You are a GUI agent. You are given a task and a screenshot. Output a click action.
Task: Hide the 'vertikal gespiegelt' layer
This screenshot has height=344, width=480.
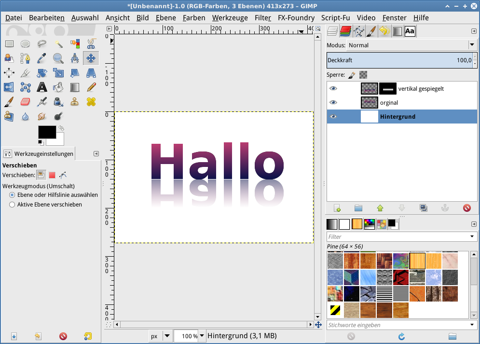[333, 89]
